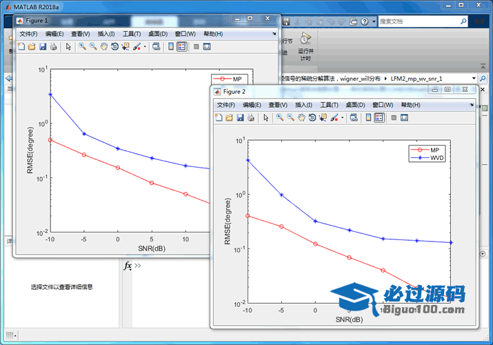This screenshot has height=345, width=493.
Task: Click 运行并计时 button in MATLAB toolstrip
Action: tap(305, 47)
